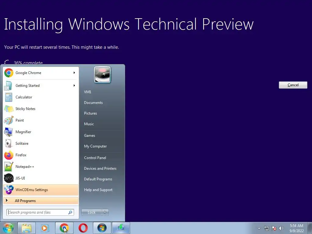
Task: Launch Notepad++ editor
Action: coord(41,167)
